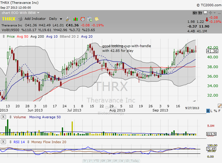Click the Avg 200 legend label
The image size is (222, 163).
coord(37,36)
